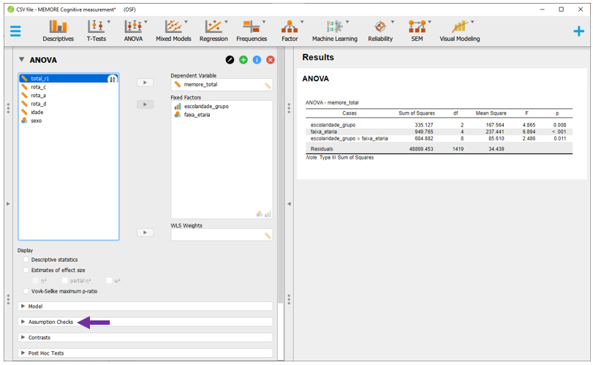Expand the Model section
Screen dimensions: 593x365
(x=34, y=306)
